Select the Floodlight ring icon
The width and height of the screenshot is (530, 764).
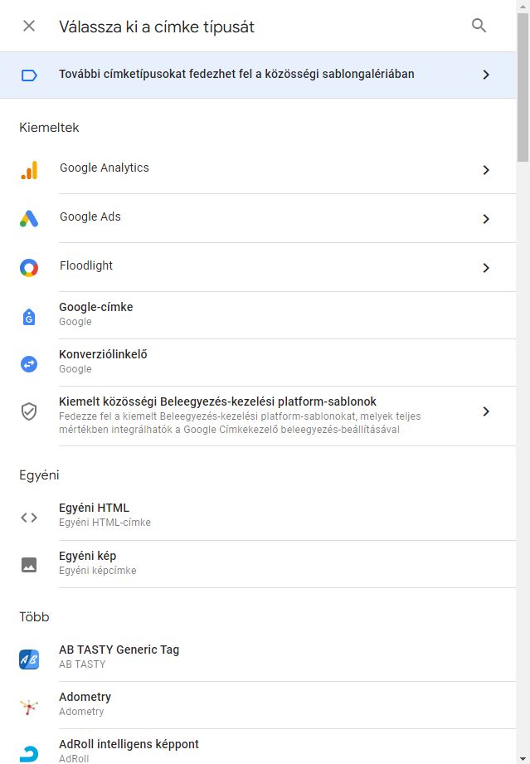29,267
